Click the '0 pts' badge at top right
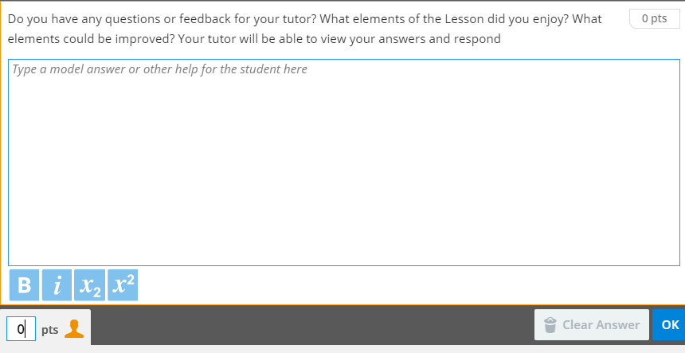This screenshot has height=353, width=685. point(654,18)
